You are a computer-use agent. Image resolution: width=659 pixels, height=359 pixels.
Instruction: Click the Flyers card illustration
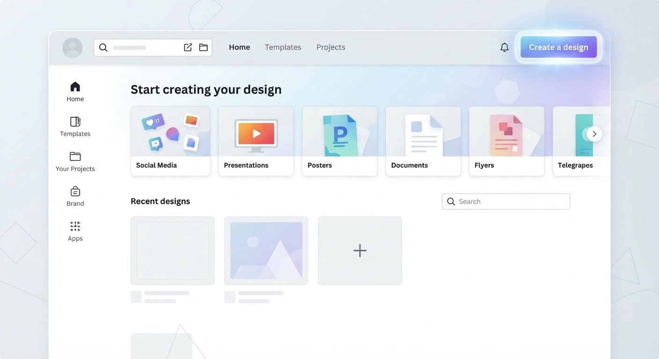click(507, 131)
